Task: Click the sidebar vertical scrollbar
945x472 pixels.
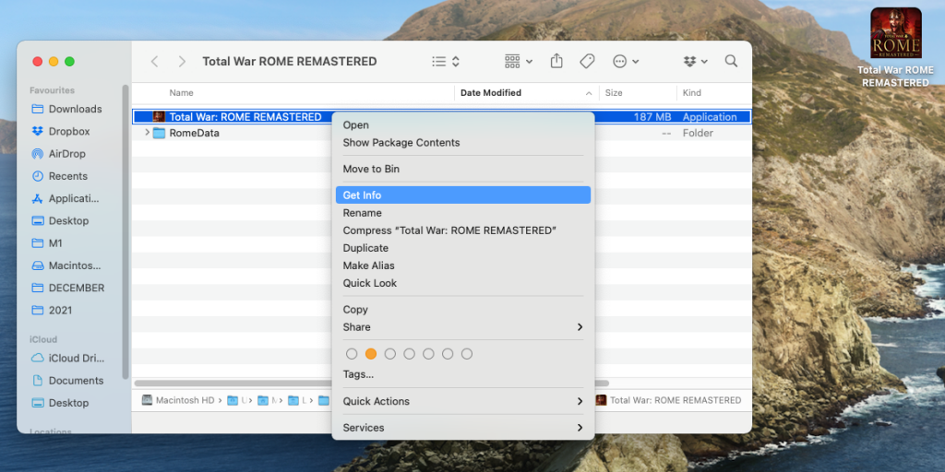Action: click(x=126, y=231)
